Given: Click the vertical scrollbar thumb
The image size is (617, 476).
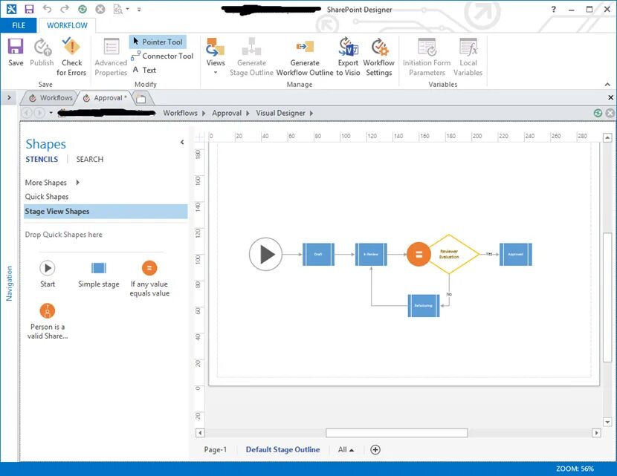Looking at the screenshot, I should [607, 297].
